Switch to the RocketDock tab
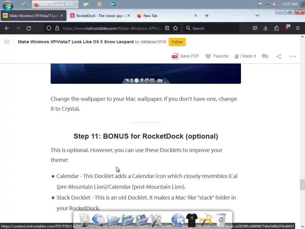Viewport: 305px width, 229px height. tap(100, 16)
